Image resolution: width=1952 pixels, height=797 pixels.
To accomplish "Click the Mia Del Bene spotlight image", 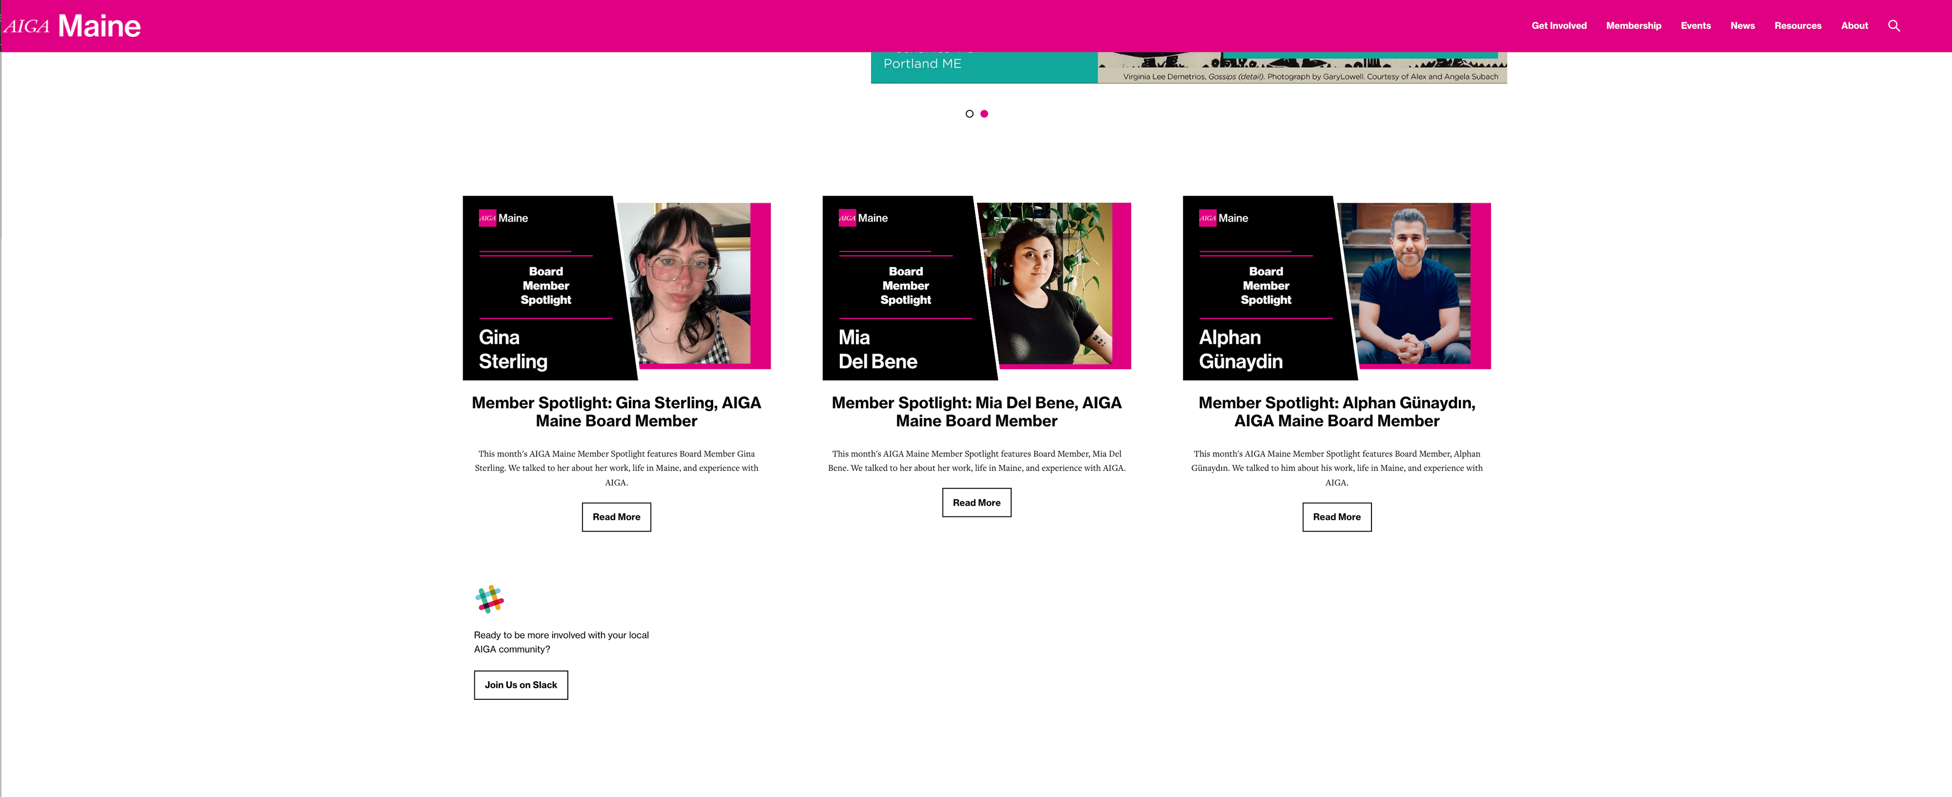I will coord(976,288).
